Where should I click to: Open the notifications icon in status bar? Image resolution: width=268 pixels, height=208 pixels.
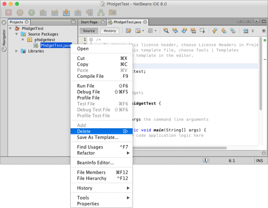[x=205, y=161]
